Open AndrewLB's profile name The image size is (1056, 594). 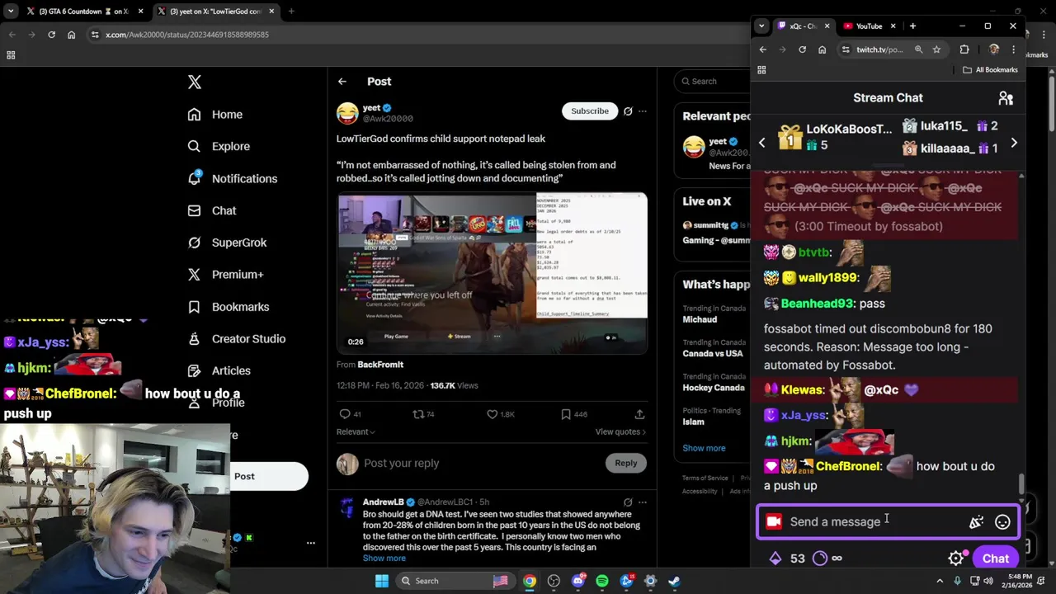point(383,502)
